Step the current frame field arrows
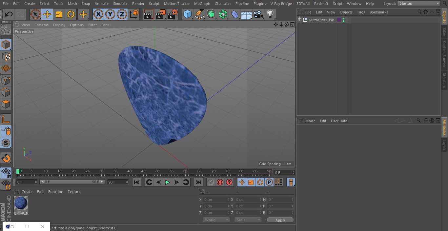The image size is (448, 231). click(x=294, y=172)
